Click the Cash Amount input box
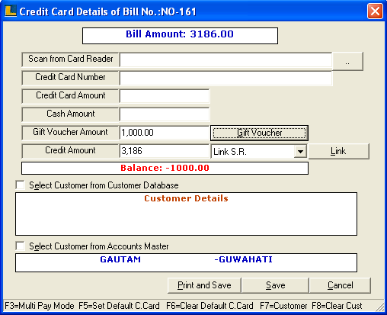The width and height of the screenshot is (387, 315). click(165, 114)
